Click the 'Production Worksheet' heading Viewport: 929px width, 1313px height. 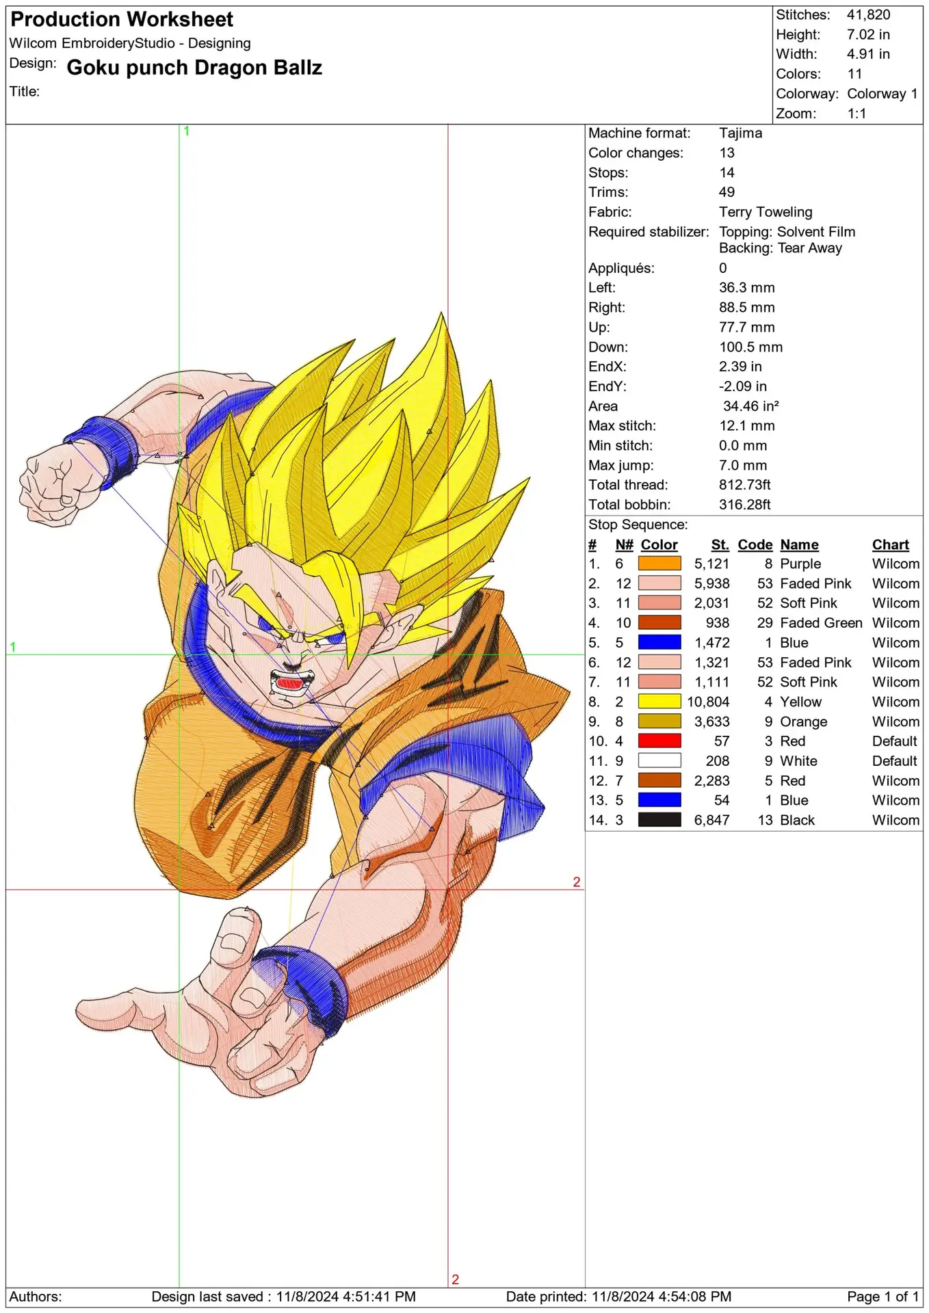(122, 19)
